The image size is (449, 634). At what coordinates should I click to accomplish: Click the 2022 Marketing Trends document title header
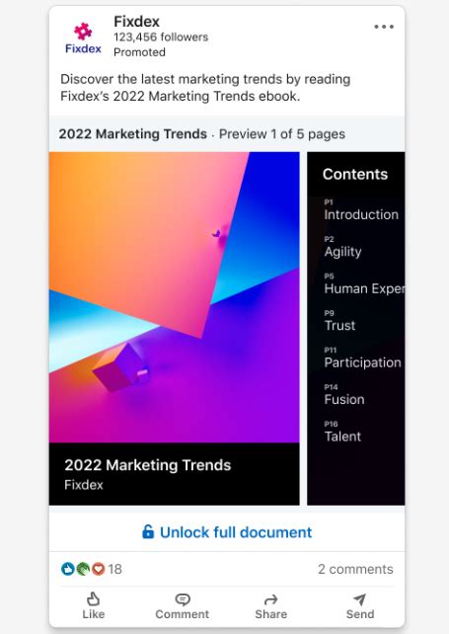point(133,134)
